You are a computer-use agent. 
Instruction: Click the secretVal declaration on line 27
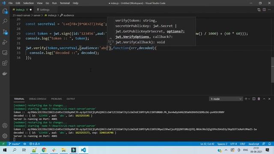[66, 24]
